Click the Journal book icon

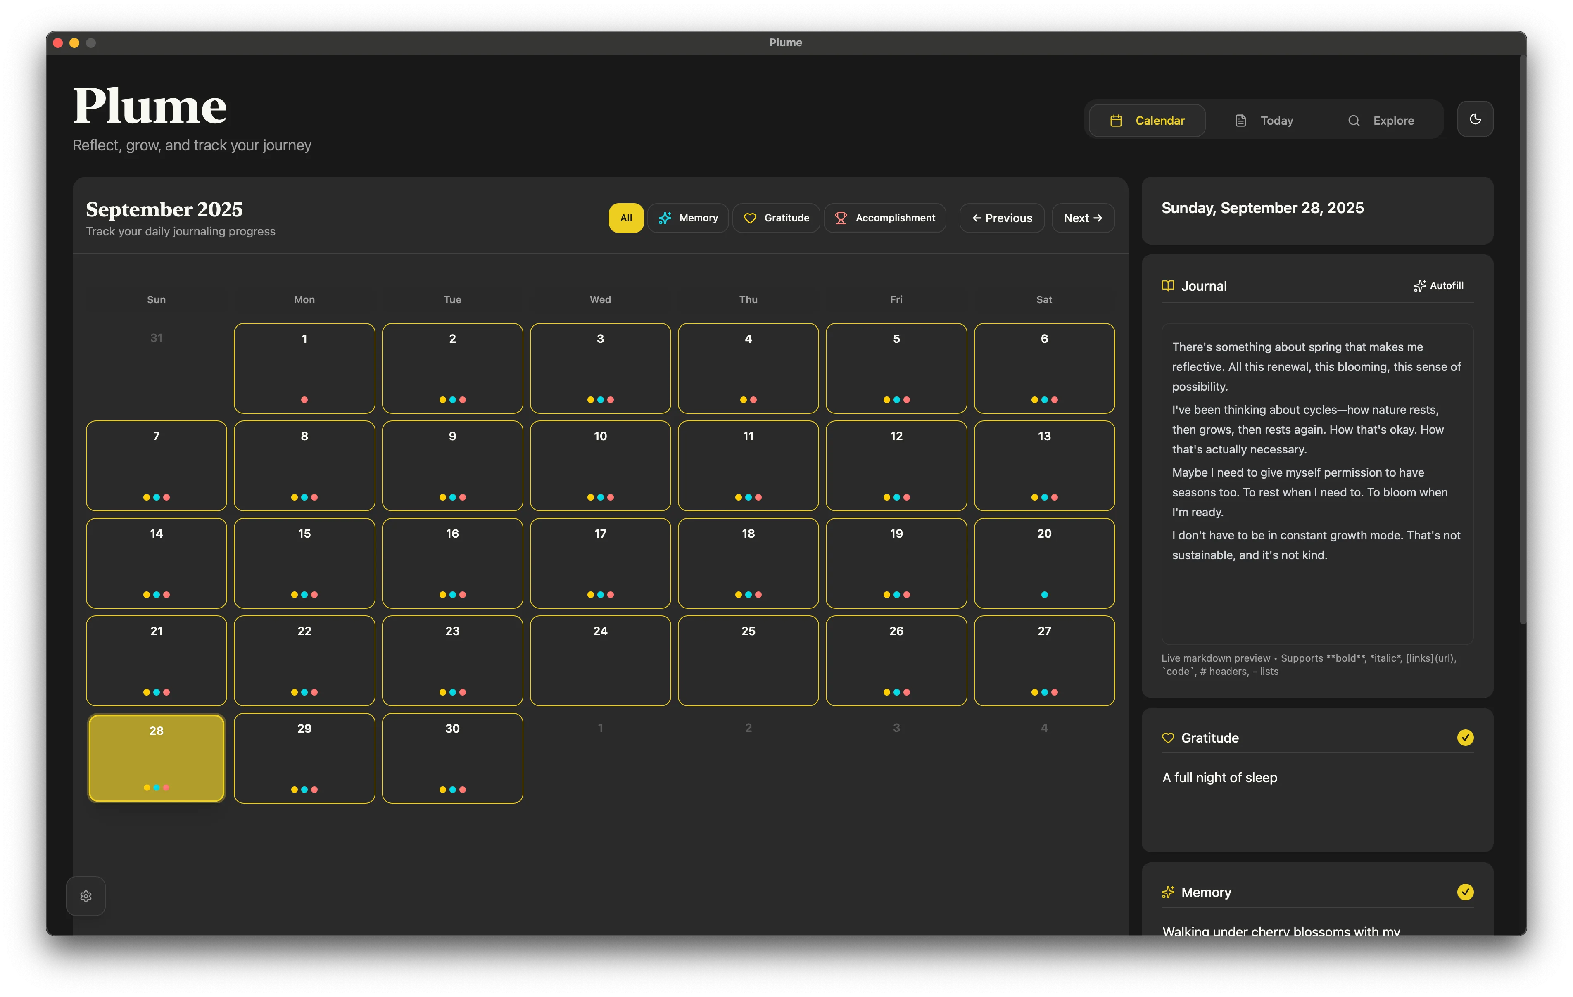(1168, 285)
